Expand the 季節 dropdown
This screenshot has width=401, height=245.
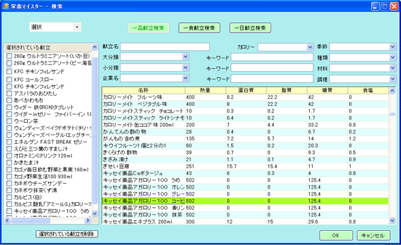[x=393, y=47]
